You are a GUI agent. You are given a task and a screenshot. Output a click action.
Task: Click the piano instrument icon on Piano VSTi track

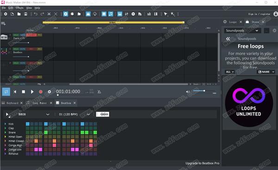click(x=4, y=37)
